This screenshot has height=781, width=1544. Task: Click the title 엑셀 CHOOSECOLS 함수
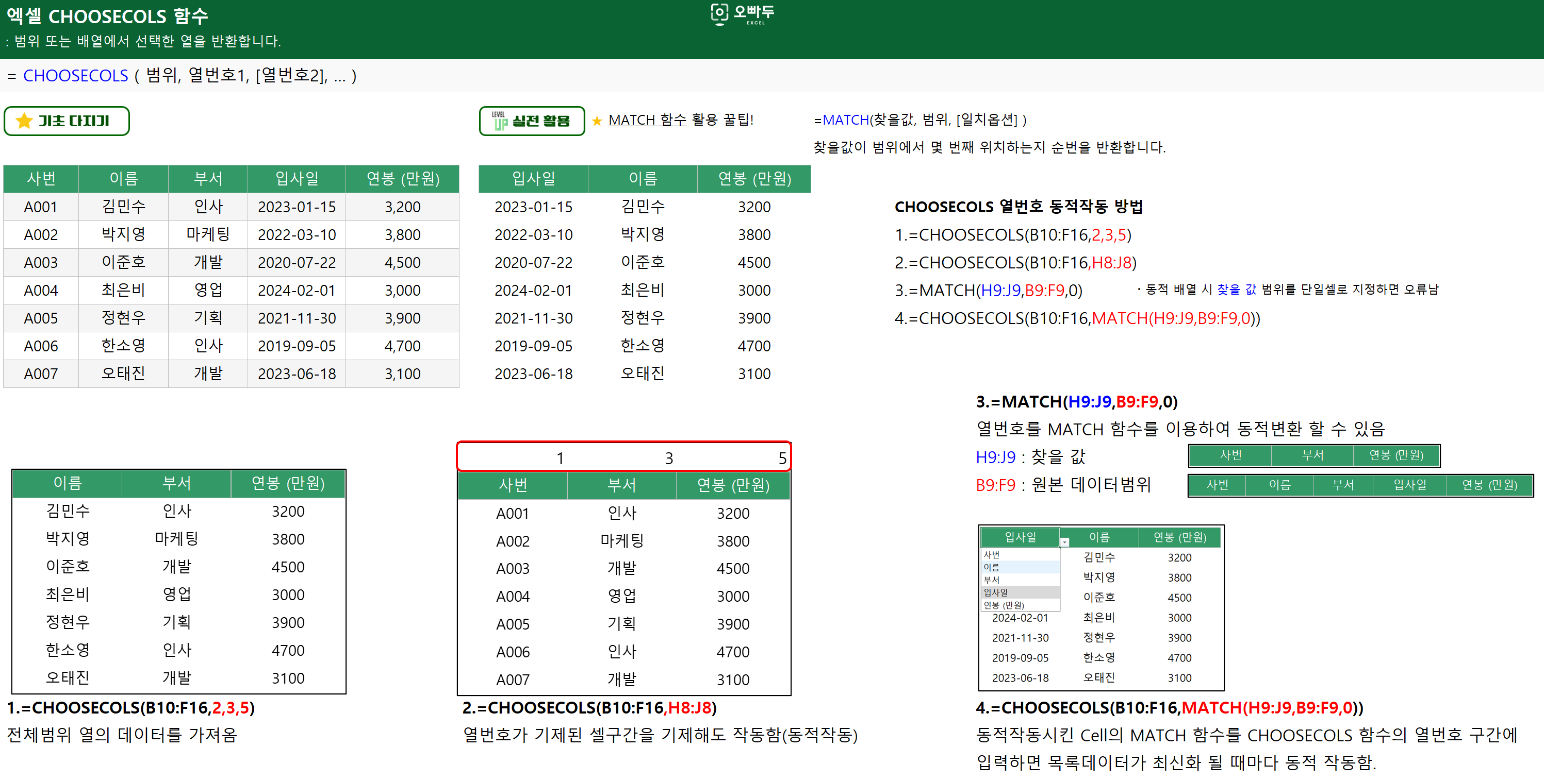pyautogui.click(x=107, y=16)
